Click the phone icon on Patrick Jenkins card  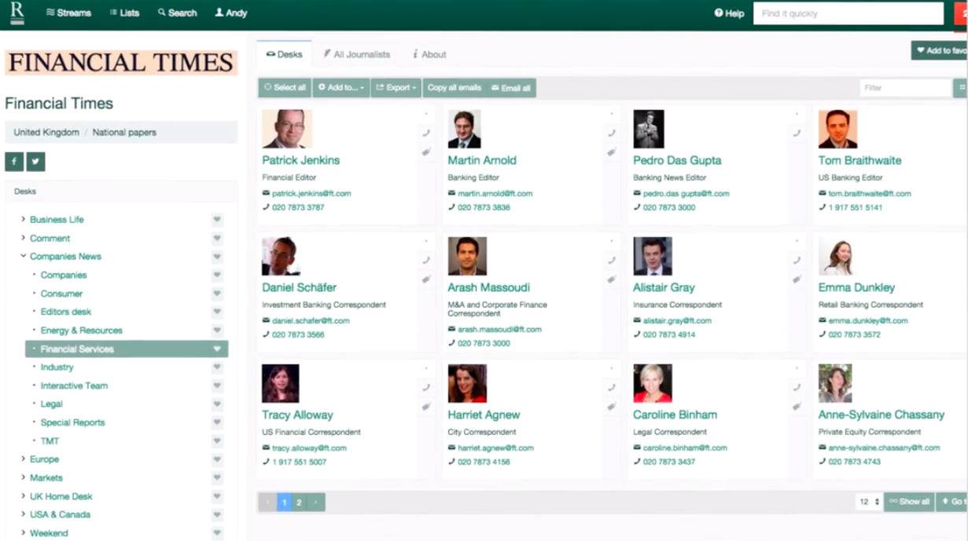[x=426, y=133]
